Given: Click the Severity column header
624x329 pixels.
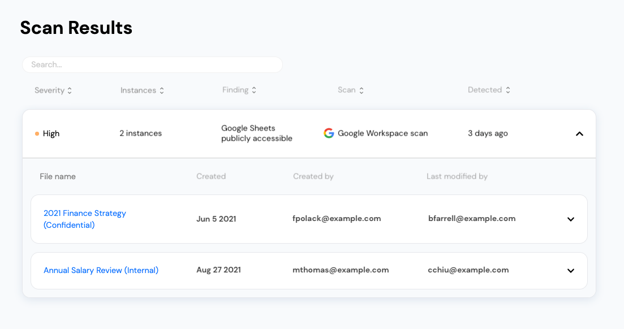Looking at the screenshot, I should click(x=49, y=90).
